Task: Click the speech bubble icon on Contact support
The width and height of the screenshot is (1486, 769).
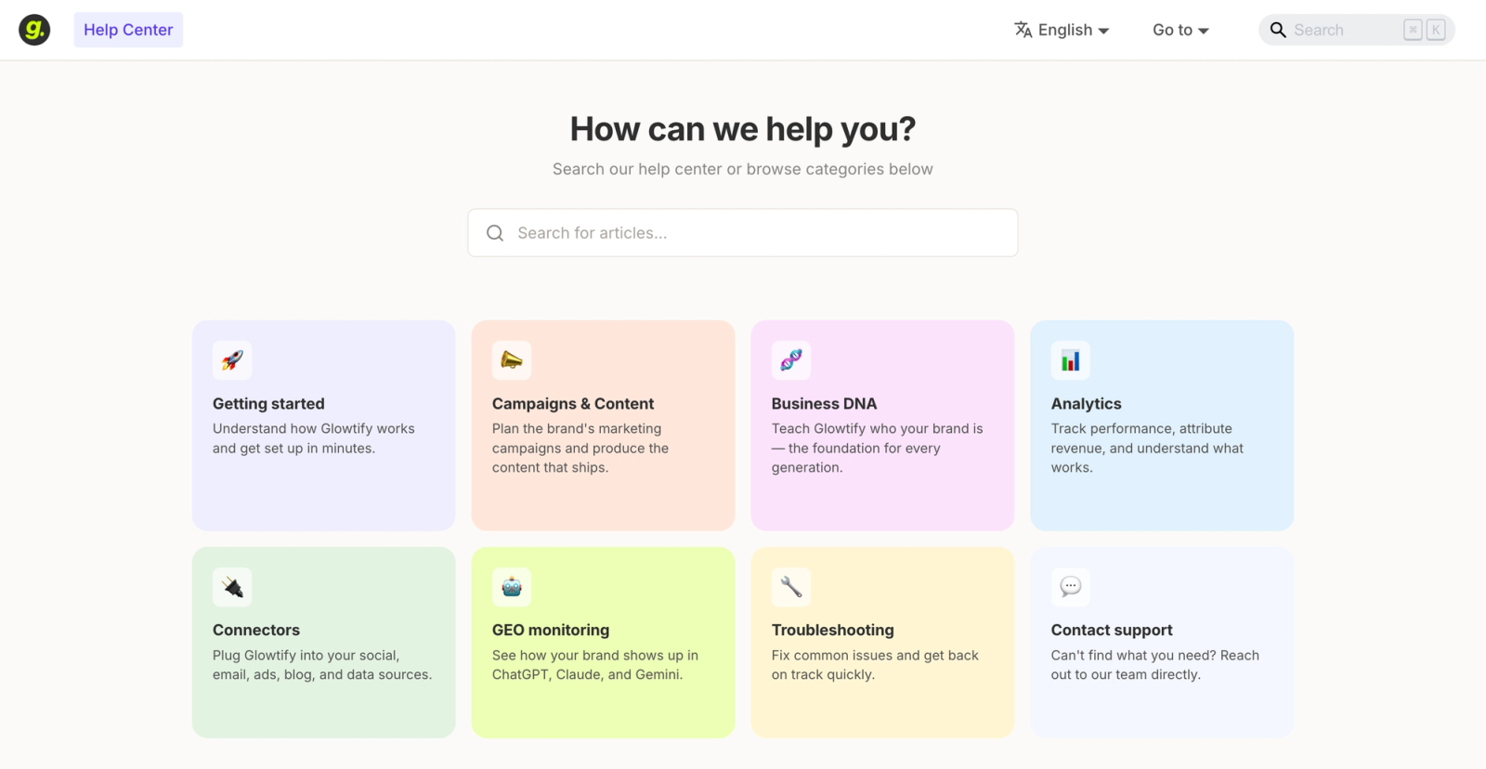Action: click(x=1071, y=587)
